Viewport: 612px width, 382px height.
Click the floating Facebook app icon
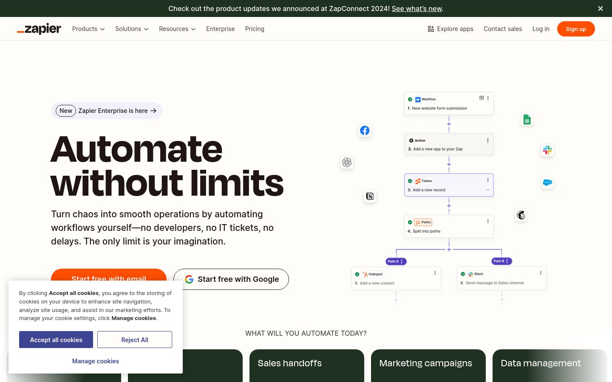click(365, 130)
